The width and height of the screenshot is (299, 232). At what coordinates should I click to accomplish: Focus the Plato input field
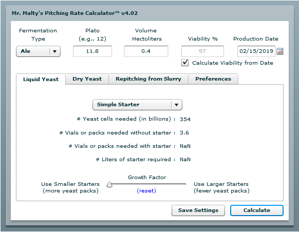coord(92,51)
